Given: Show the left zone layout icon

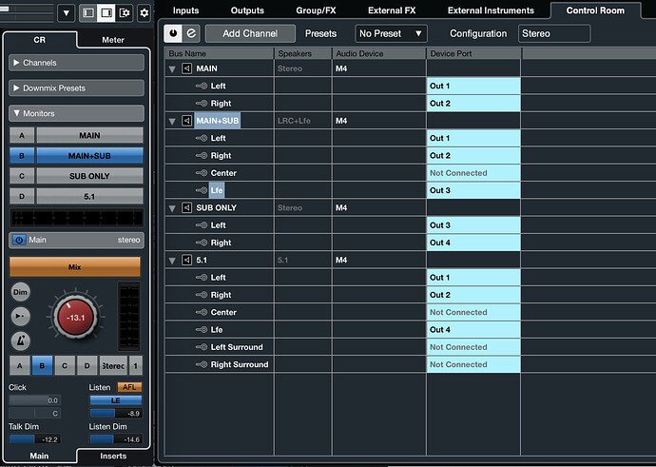Looking at the screenshot, I should (x=88, y=13).
